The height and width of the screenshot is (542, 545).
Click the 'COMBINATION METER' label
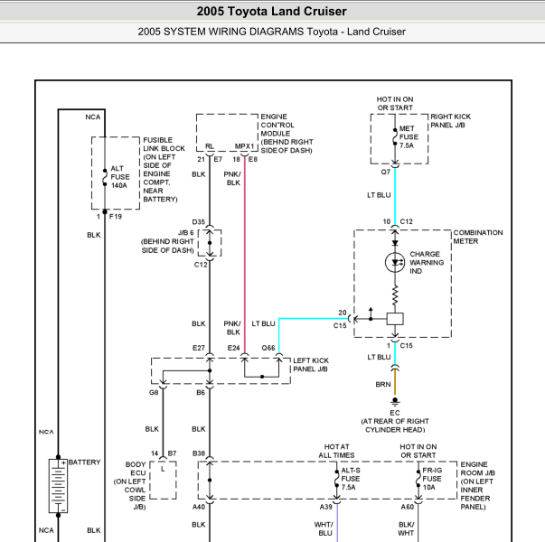point(478,237)
